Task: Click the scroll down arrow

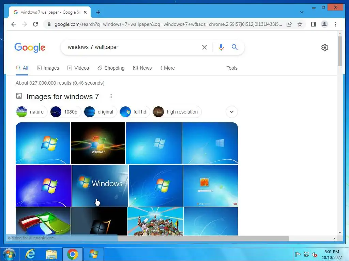Action: click(x=340, y=232)
